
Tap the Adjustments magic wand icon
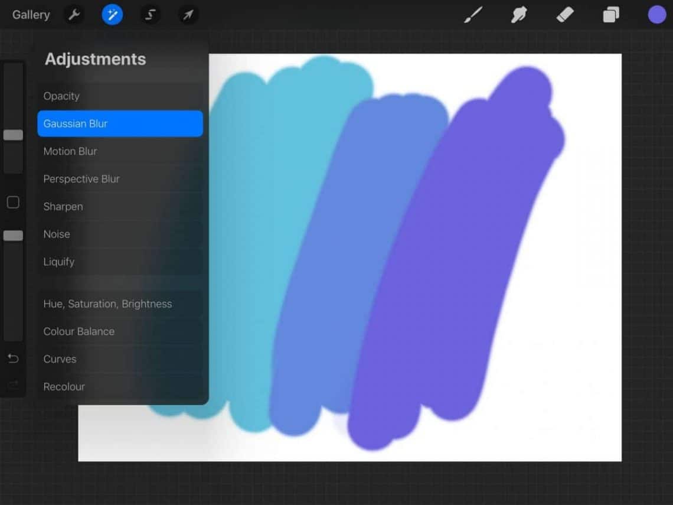112,15
